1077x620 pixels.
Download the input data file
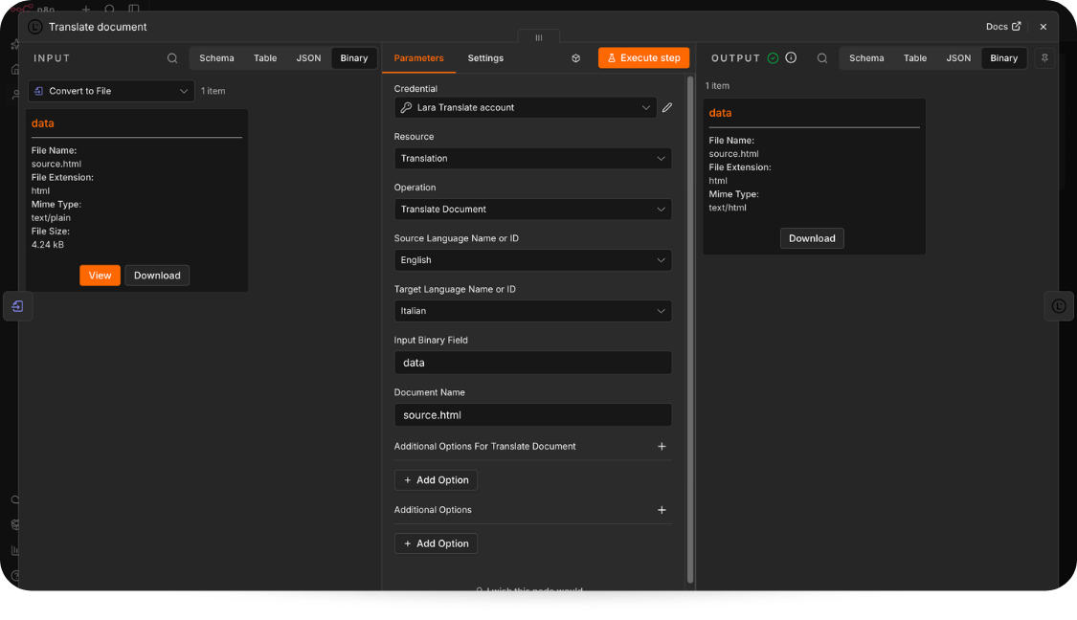click(157, 276)
